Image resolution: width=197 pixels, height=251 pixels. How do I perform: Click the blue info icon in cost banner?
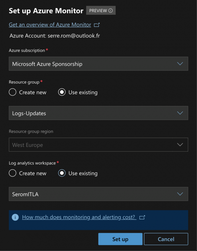coord(15,217)
